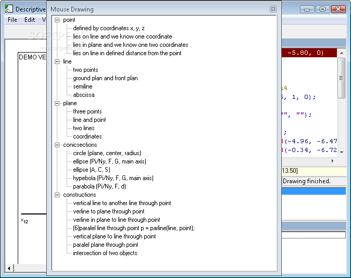
Task: Select 'verline to plane through point'
Action: pos(108,211)
